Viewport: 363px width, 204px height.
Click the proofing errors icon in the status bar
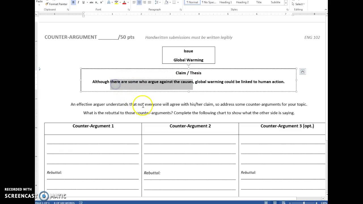(x=81, y=203)
